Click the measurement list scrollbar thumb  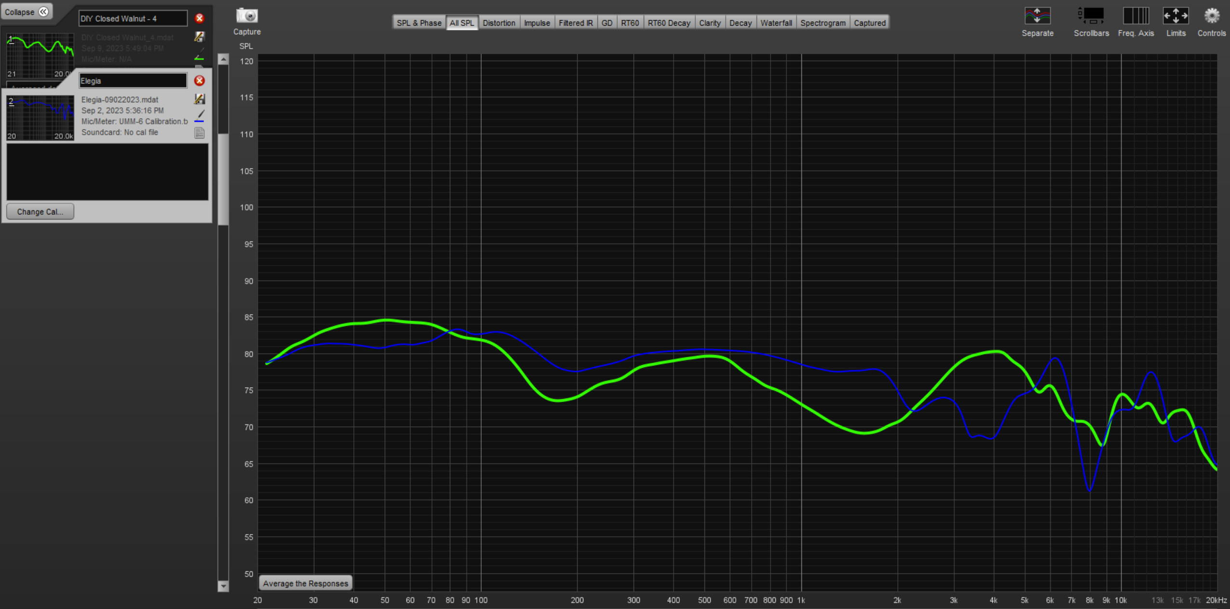(x=223, y=179)
